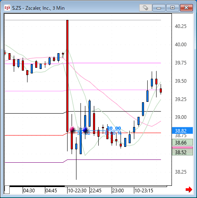Minimize the Zscaler chart window
197x198 pixels.
click(159, 8)
